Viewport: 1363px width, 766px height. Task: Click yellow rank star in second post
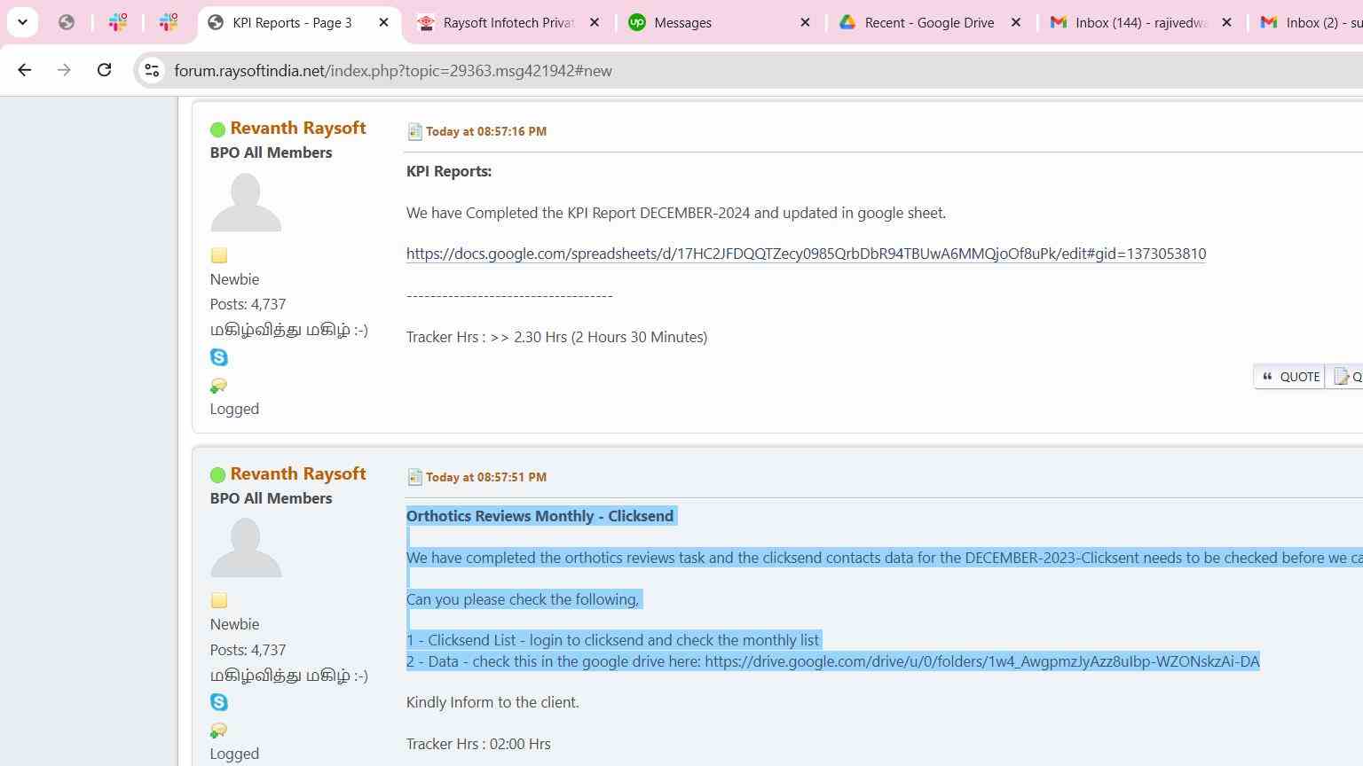pos(219,600)
